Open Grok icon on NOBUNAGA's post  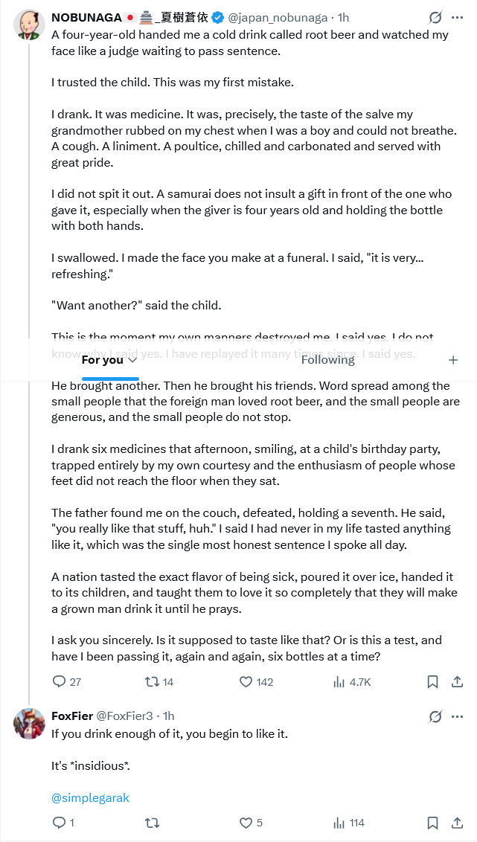click(435, 18)
